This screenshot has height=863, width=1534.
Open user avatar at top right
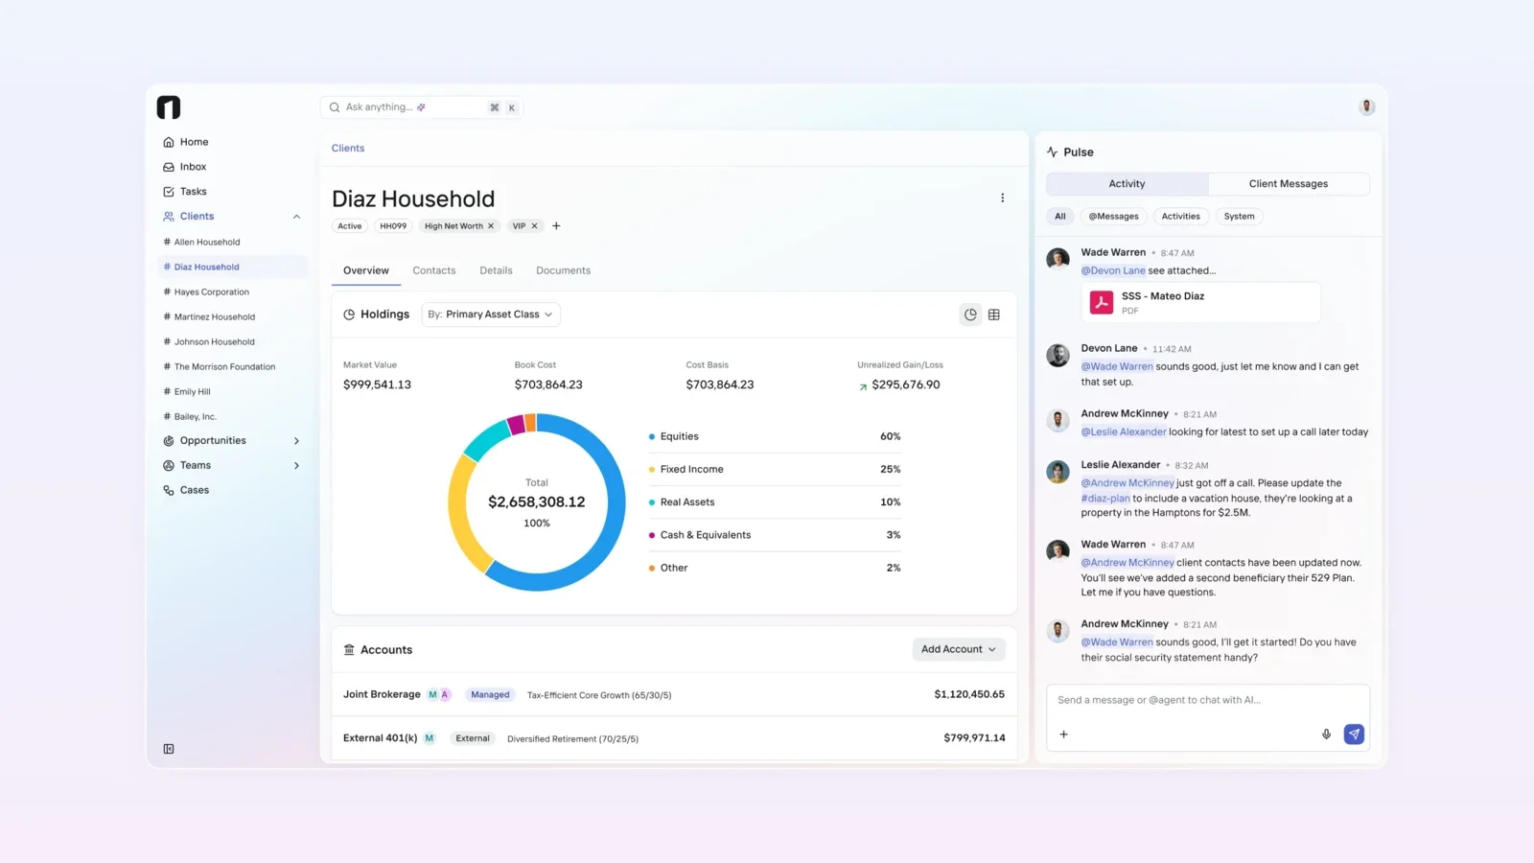[1367, 106]
